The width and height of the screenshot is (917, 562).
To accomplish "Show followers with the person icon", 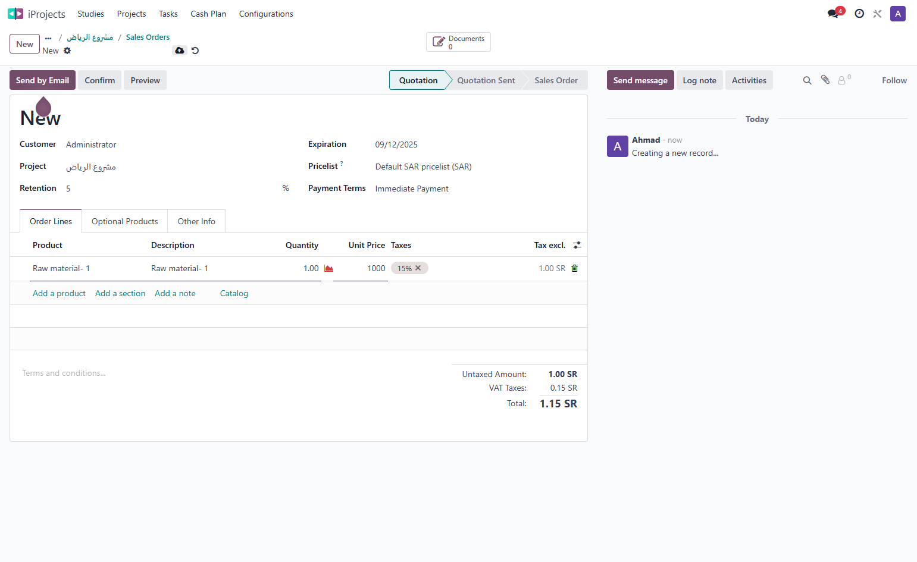I will point(844,80).
